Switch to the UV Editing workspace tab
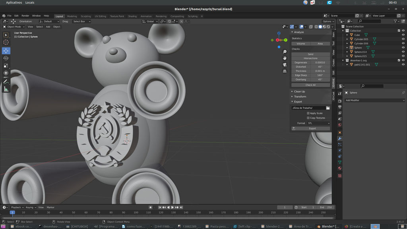This screenshot has width=407, height=229. 101,16
